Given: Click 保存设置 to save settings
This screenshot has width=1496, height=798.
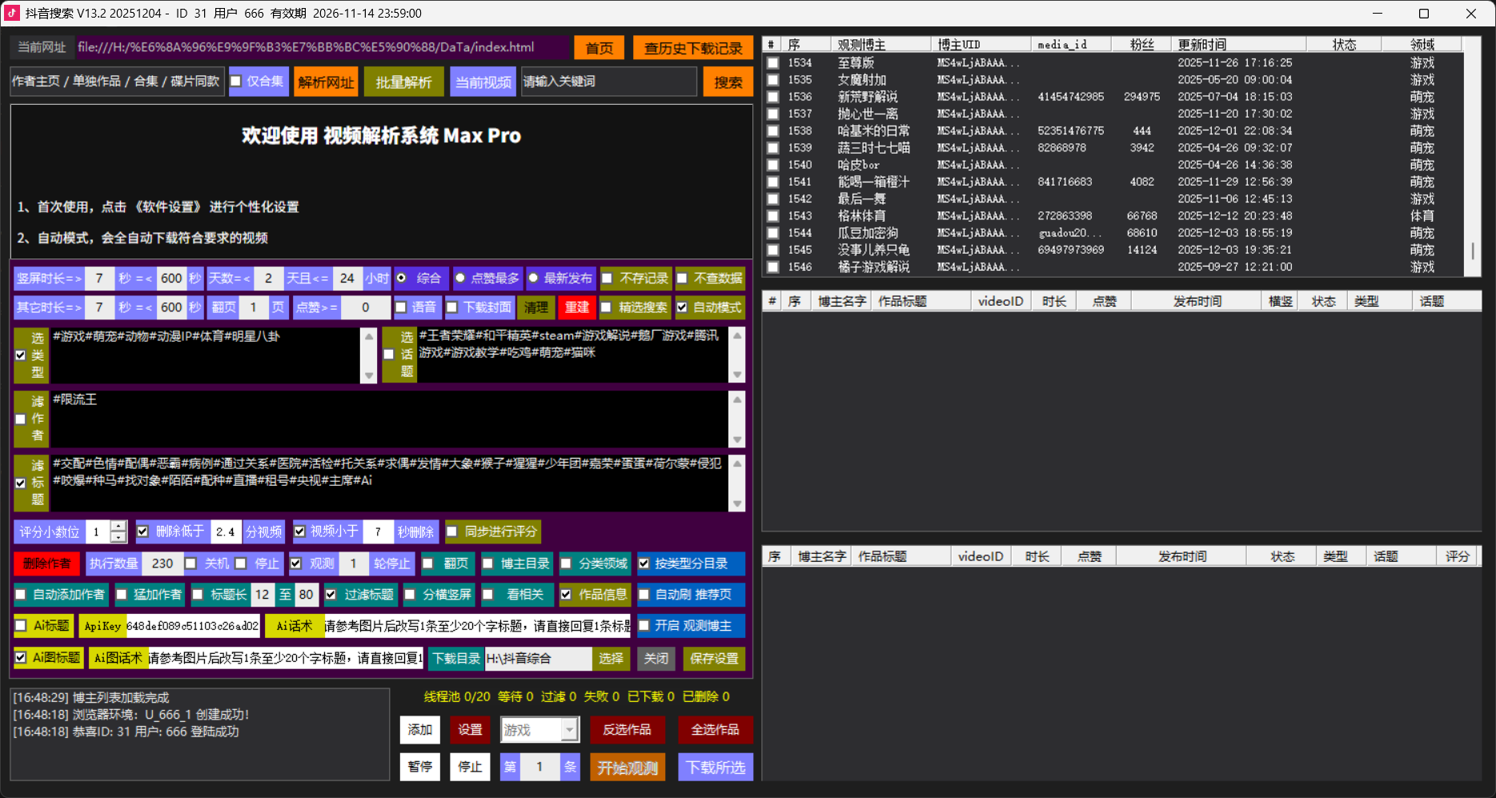Looking at the screenshot, I should (x=714, y=658).
